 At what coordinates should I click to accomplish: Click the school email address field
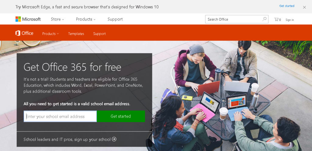click(60, 116)
